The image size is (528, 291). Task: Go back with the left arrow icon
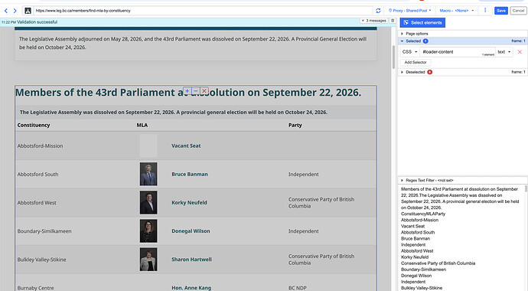(5, 11)
